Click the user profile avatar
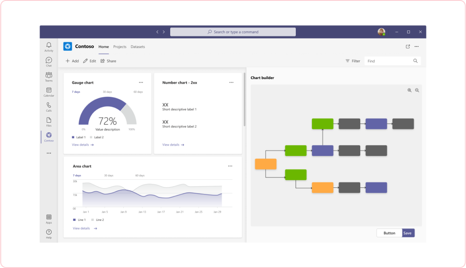 click(x=381, y=32)
